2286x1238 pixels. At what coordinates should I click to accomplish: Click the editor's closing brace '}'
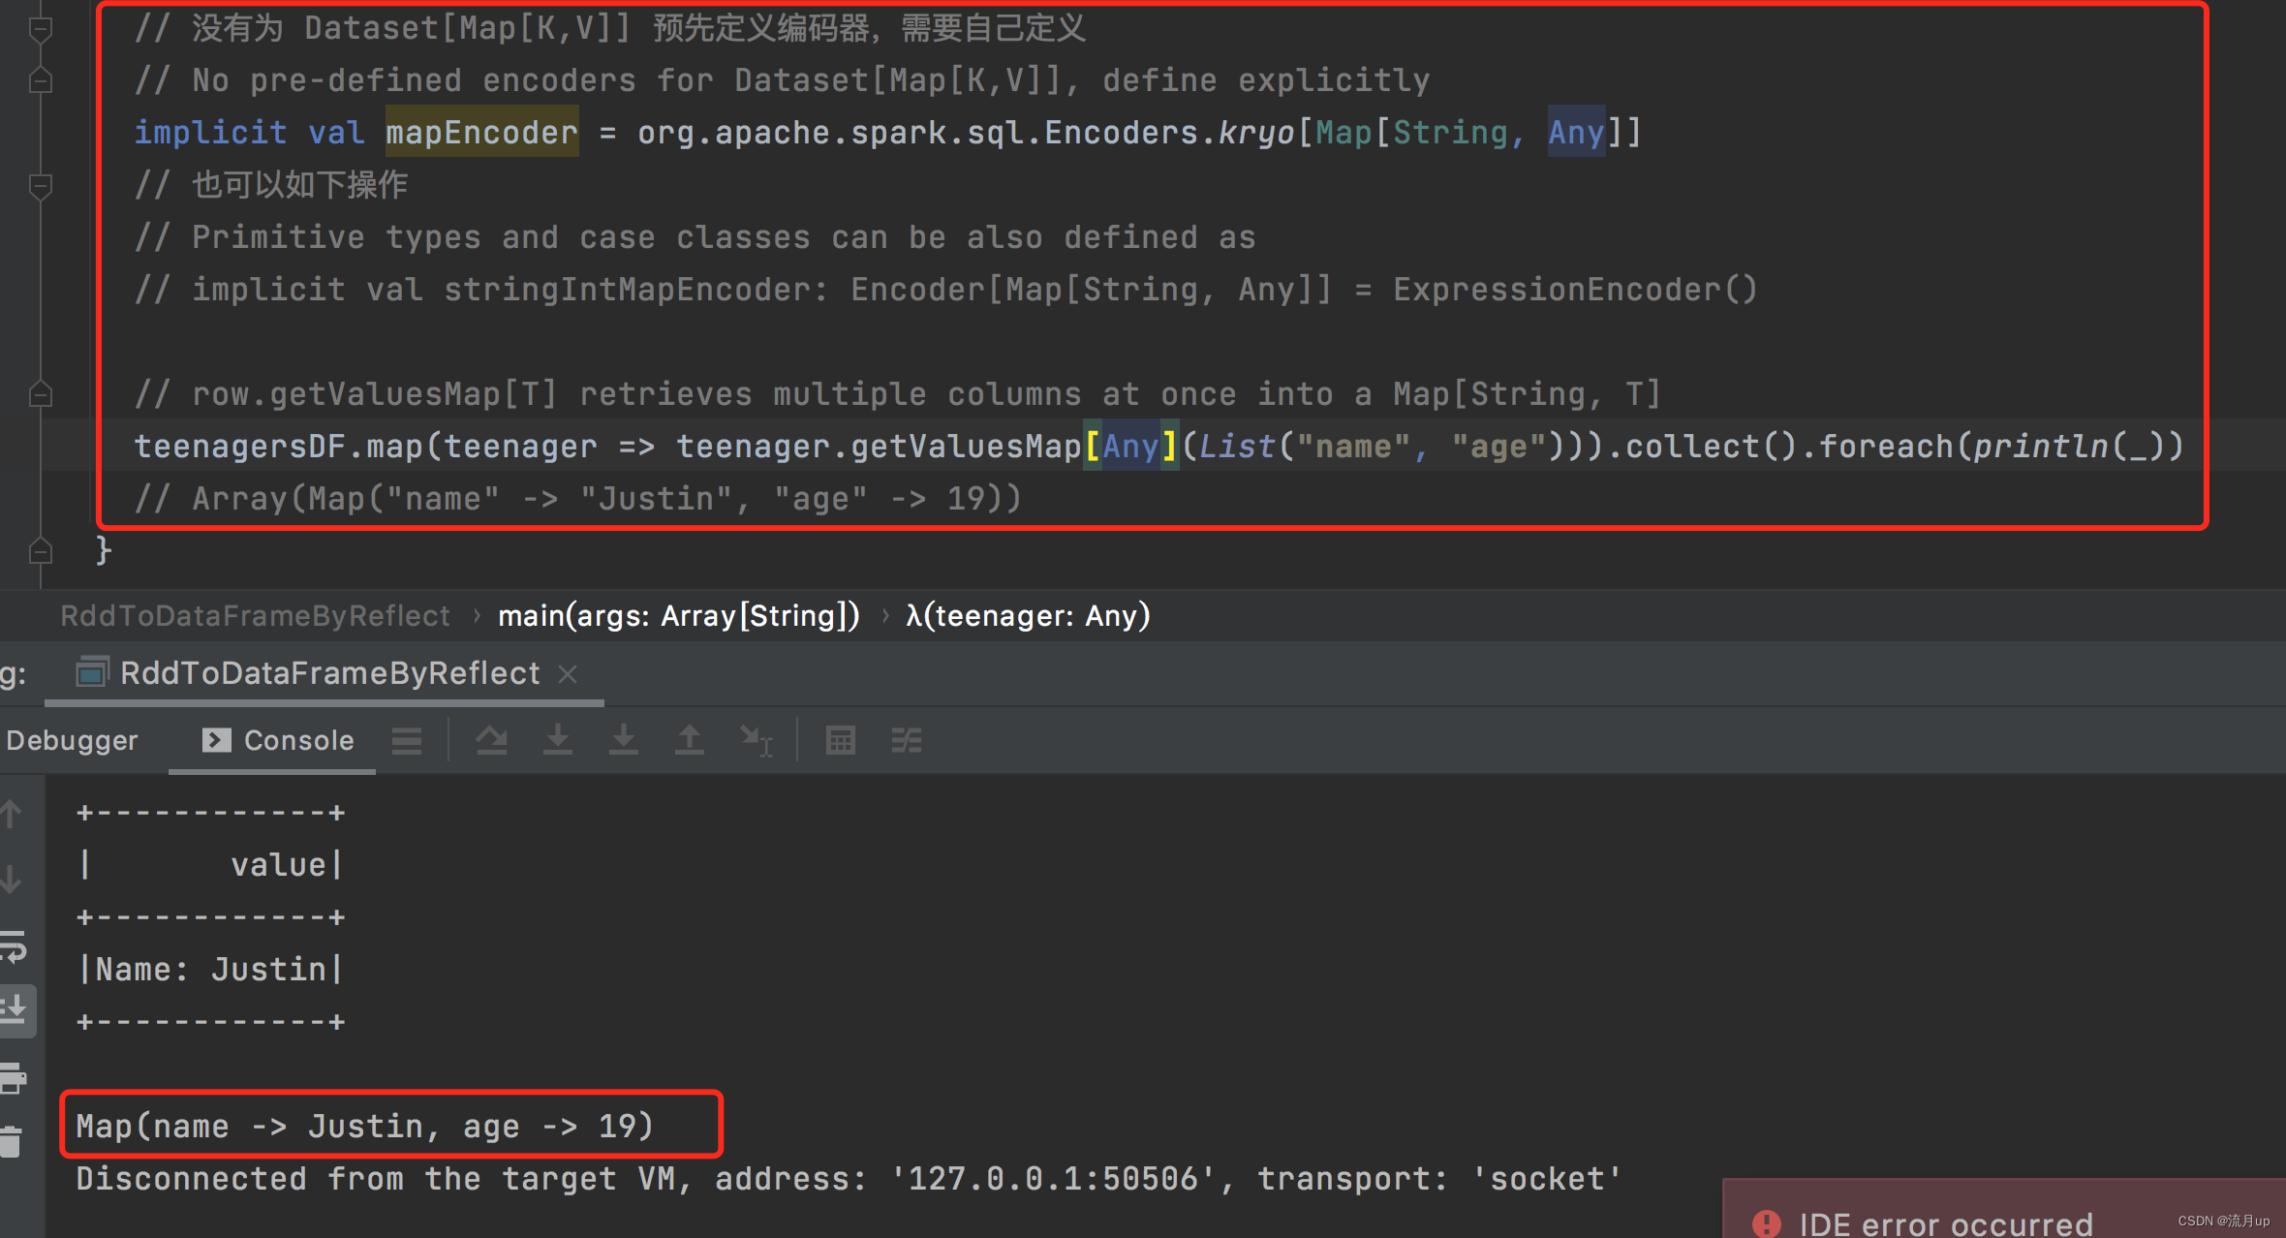pyautogui.click(x=104, y=551)
